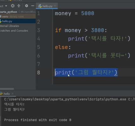
Task: Click print('택시를 못타~') on line 6
Action: (x=99, y=56)
